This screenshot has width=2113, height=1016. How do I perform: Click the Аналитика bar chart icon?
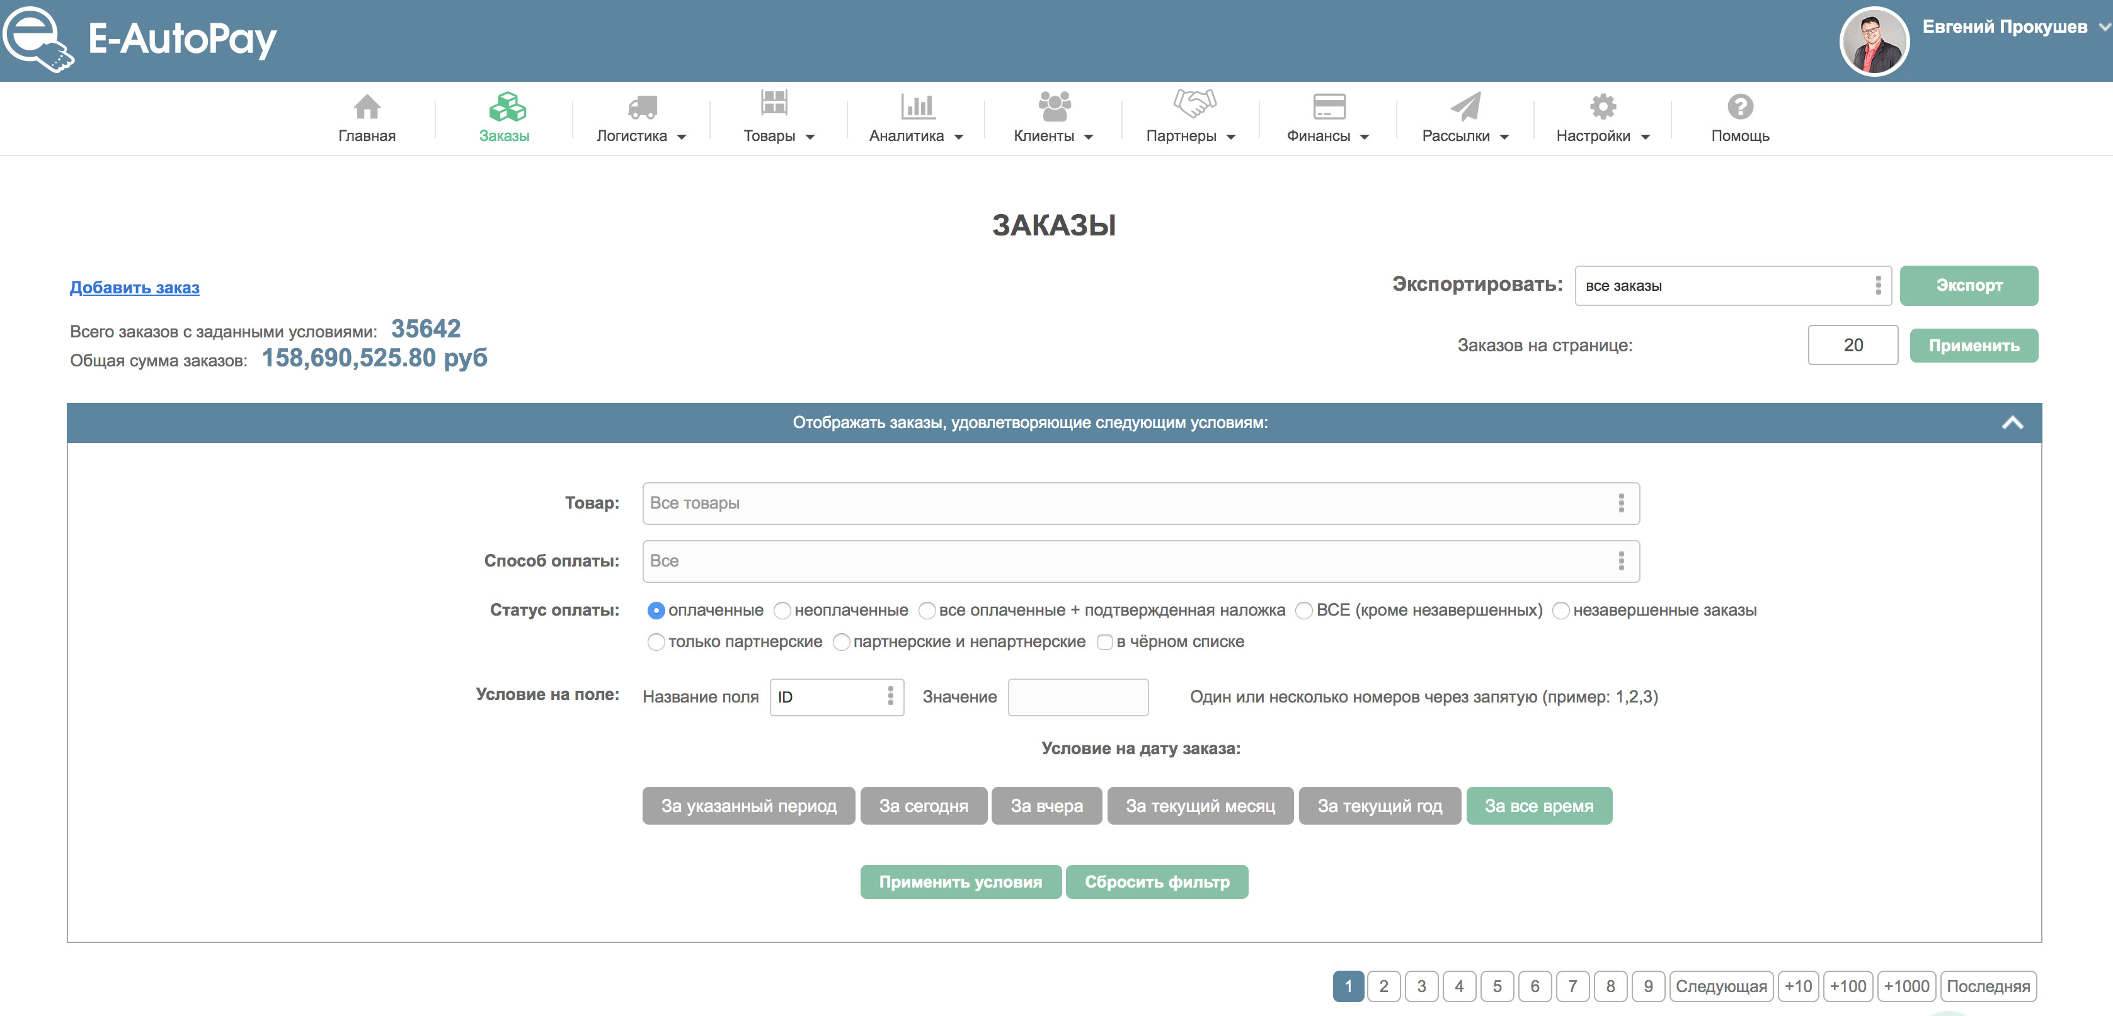(x=918, y=106)
